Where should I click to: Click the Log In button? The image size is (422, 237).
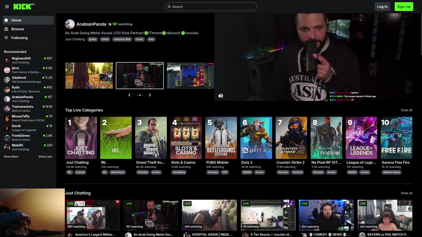(x=382, y=7)
